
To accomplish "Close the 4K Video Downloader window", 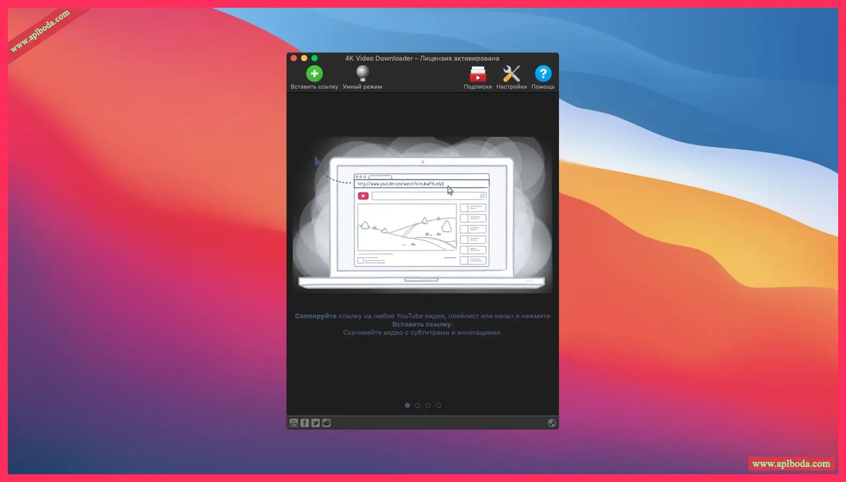I will (294, 58).
